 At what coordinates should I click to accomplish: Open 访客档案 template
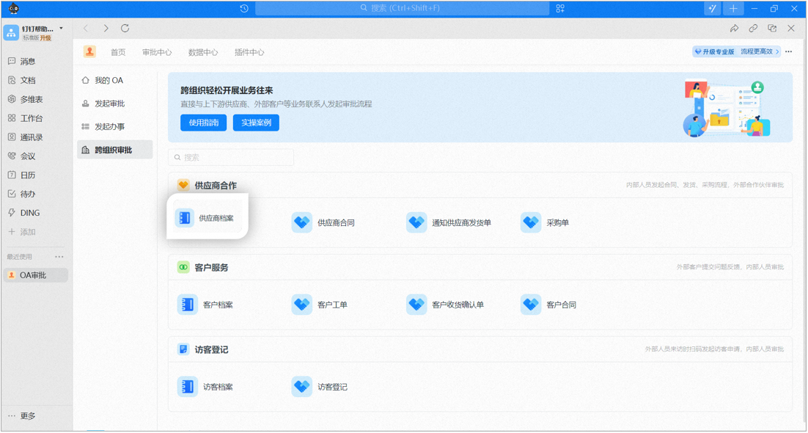205,387
